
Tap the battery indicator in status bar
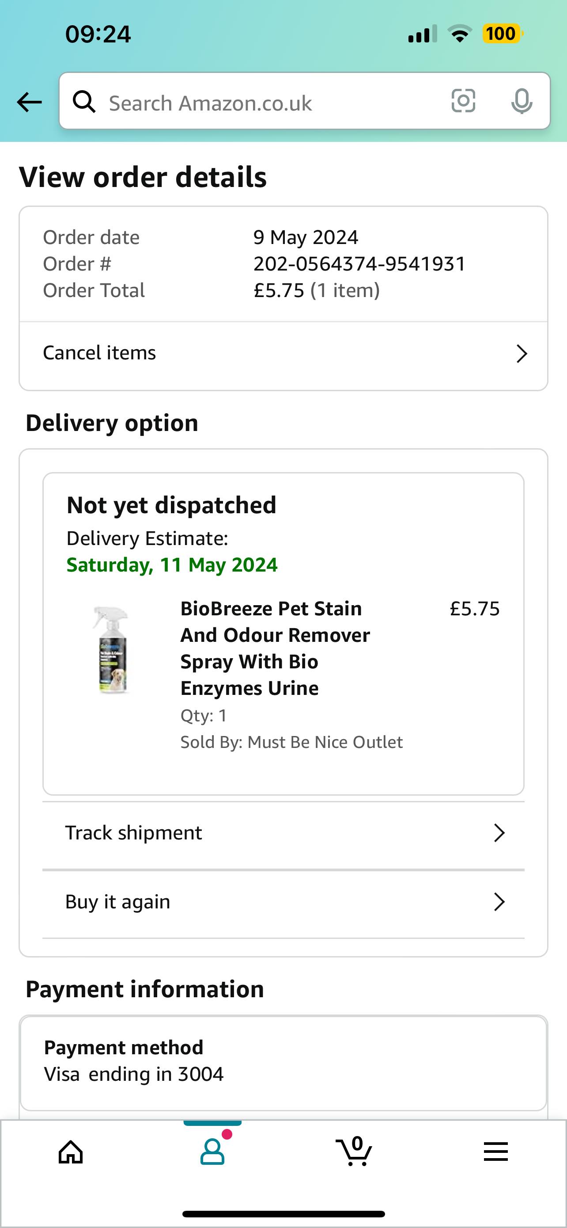(502, 34)
